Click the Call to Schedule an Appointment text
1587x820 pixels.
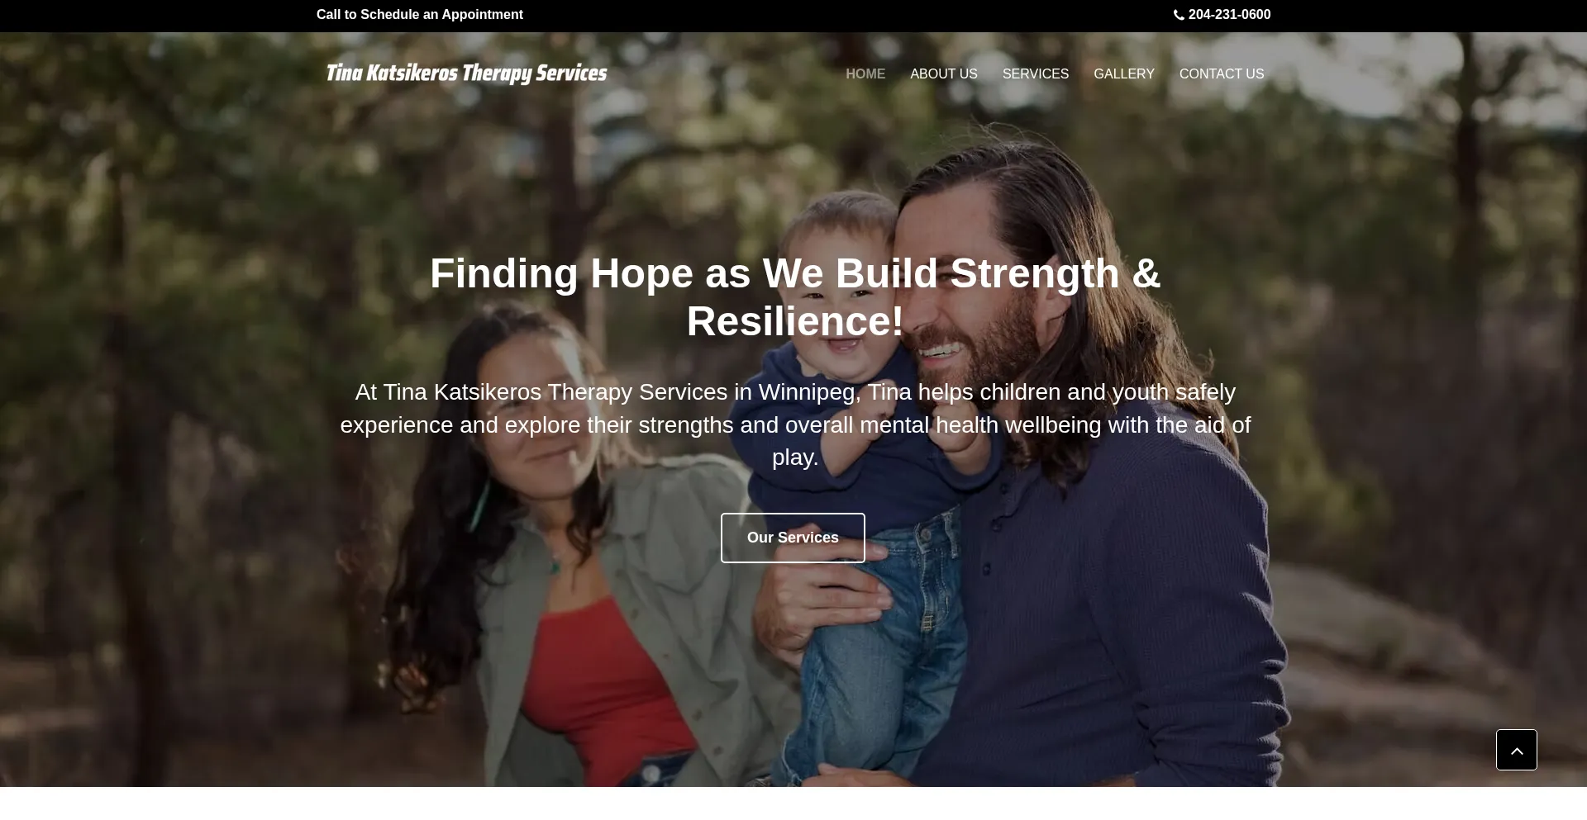420,15
